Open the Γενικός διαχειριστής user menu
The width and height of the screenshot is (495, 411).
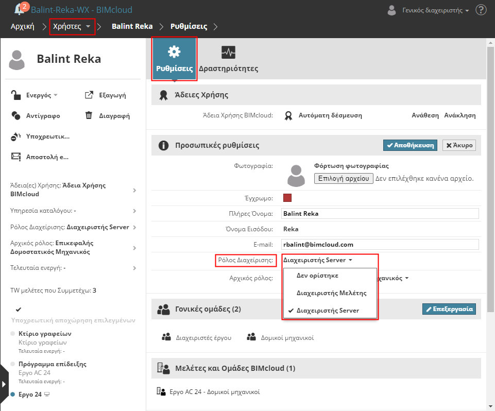click(436, 10)
